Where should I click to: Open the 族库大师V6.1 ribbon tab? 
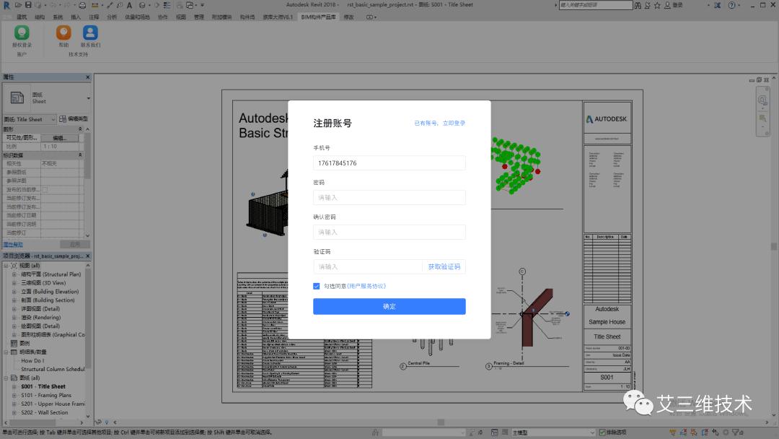click(277, 17)
